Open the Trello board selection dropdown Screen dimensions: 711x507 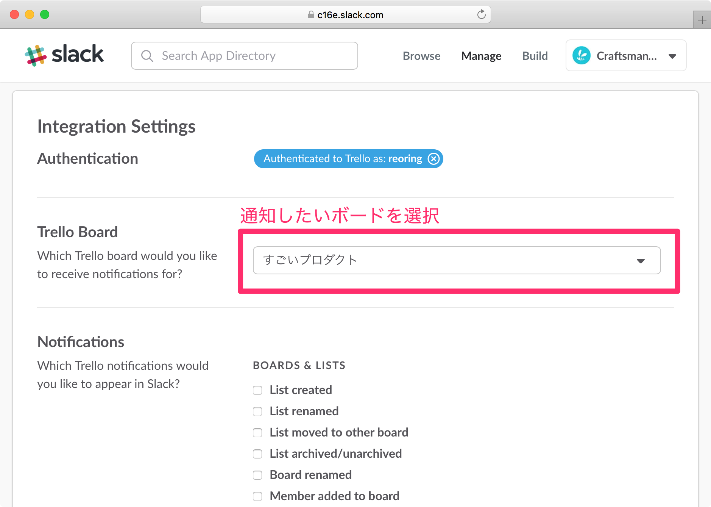[457, 260]
